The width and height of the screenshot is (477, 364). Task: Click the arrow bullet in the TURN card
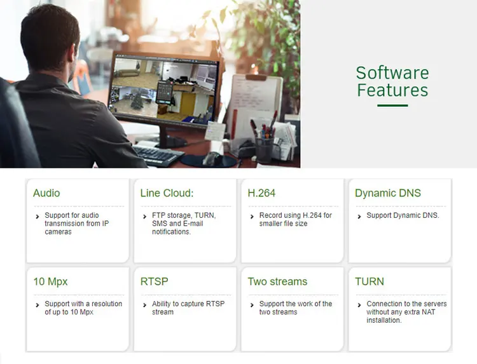coord(360,304)
